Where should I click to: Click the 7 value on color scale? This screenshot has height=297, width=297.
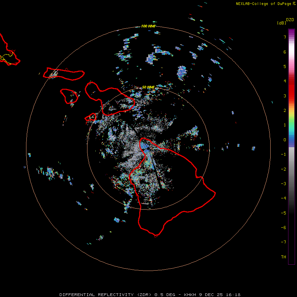(x=285, y=37)
